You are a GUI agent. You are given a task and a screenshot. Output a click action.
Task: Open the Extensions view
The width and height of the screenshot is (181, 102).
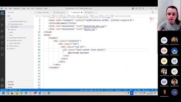[2, 37]
